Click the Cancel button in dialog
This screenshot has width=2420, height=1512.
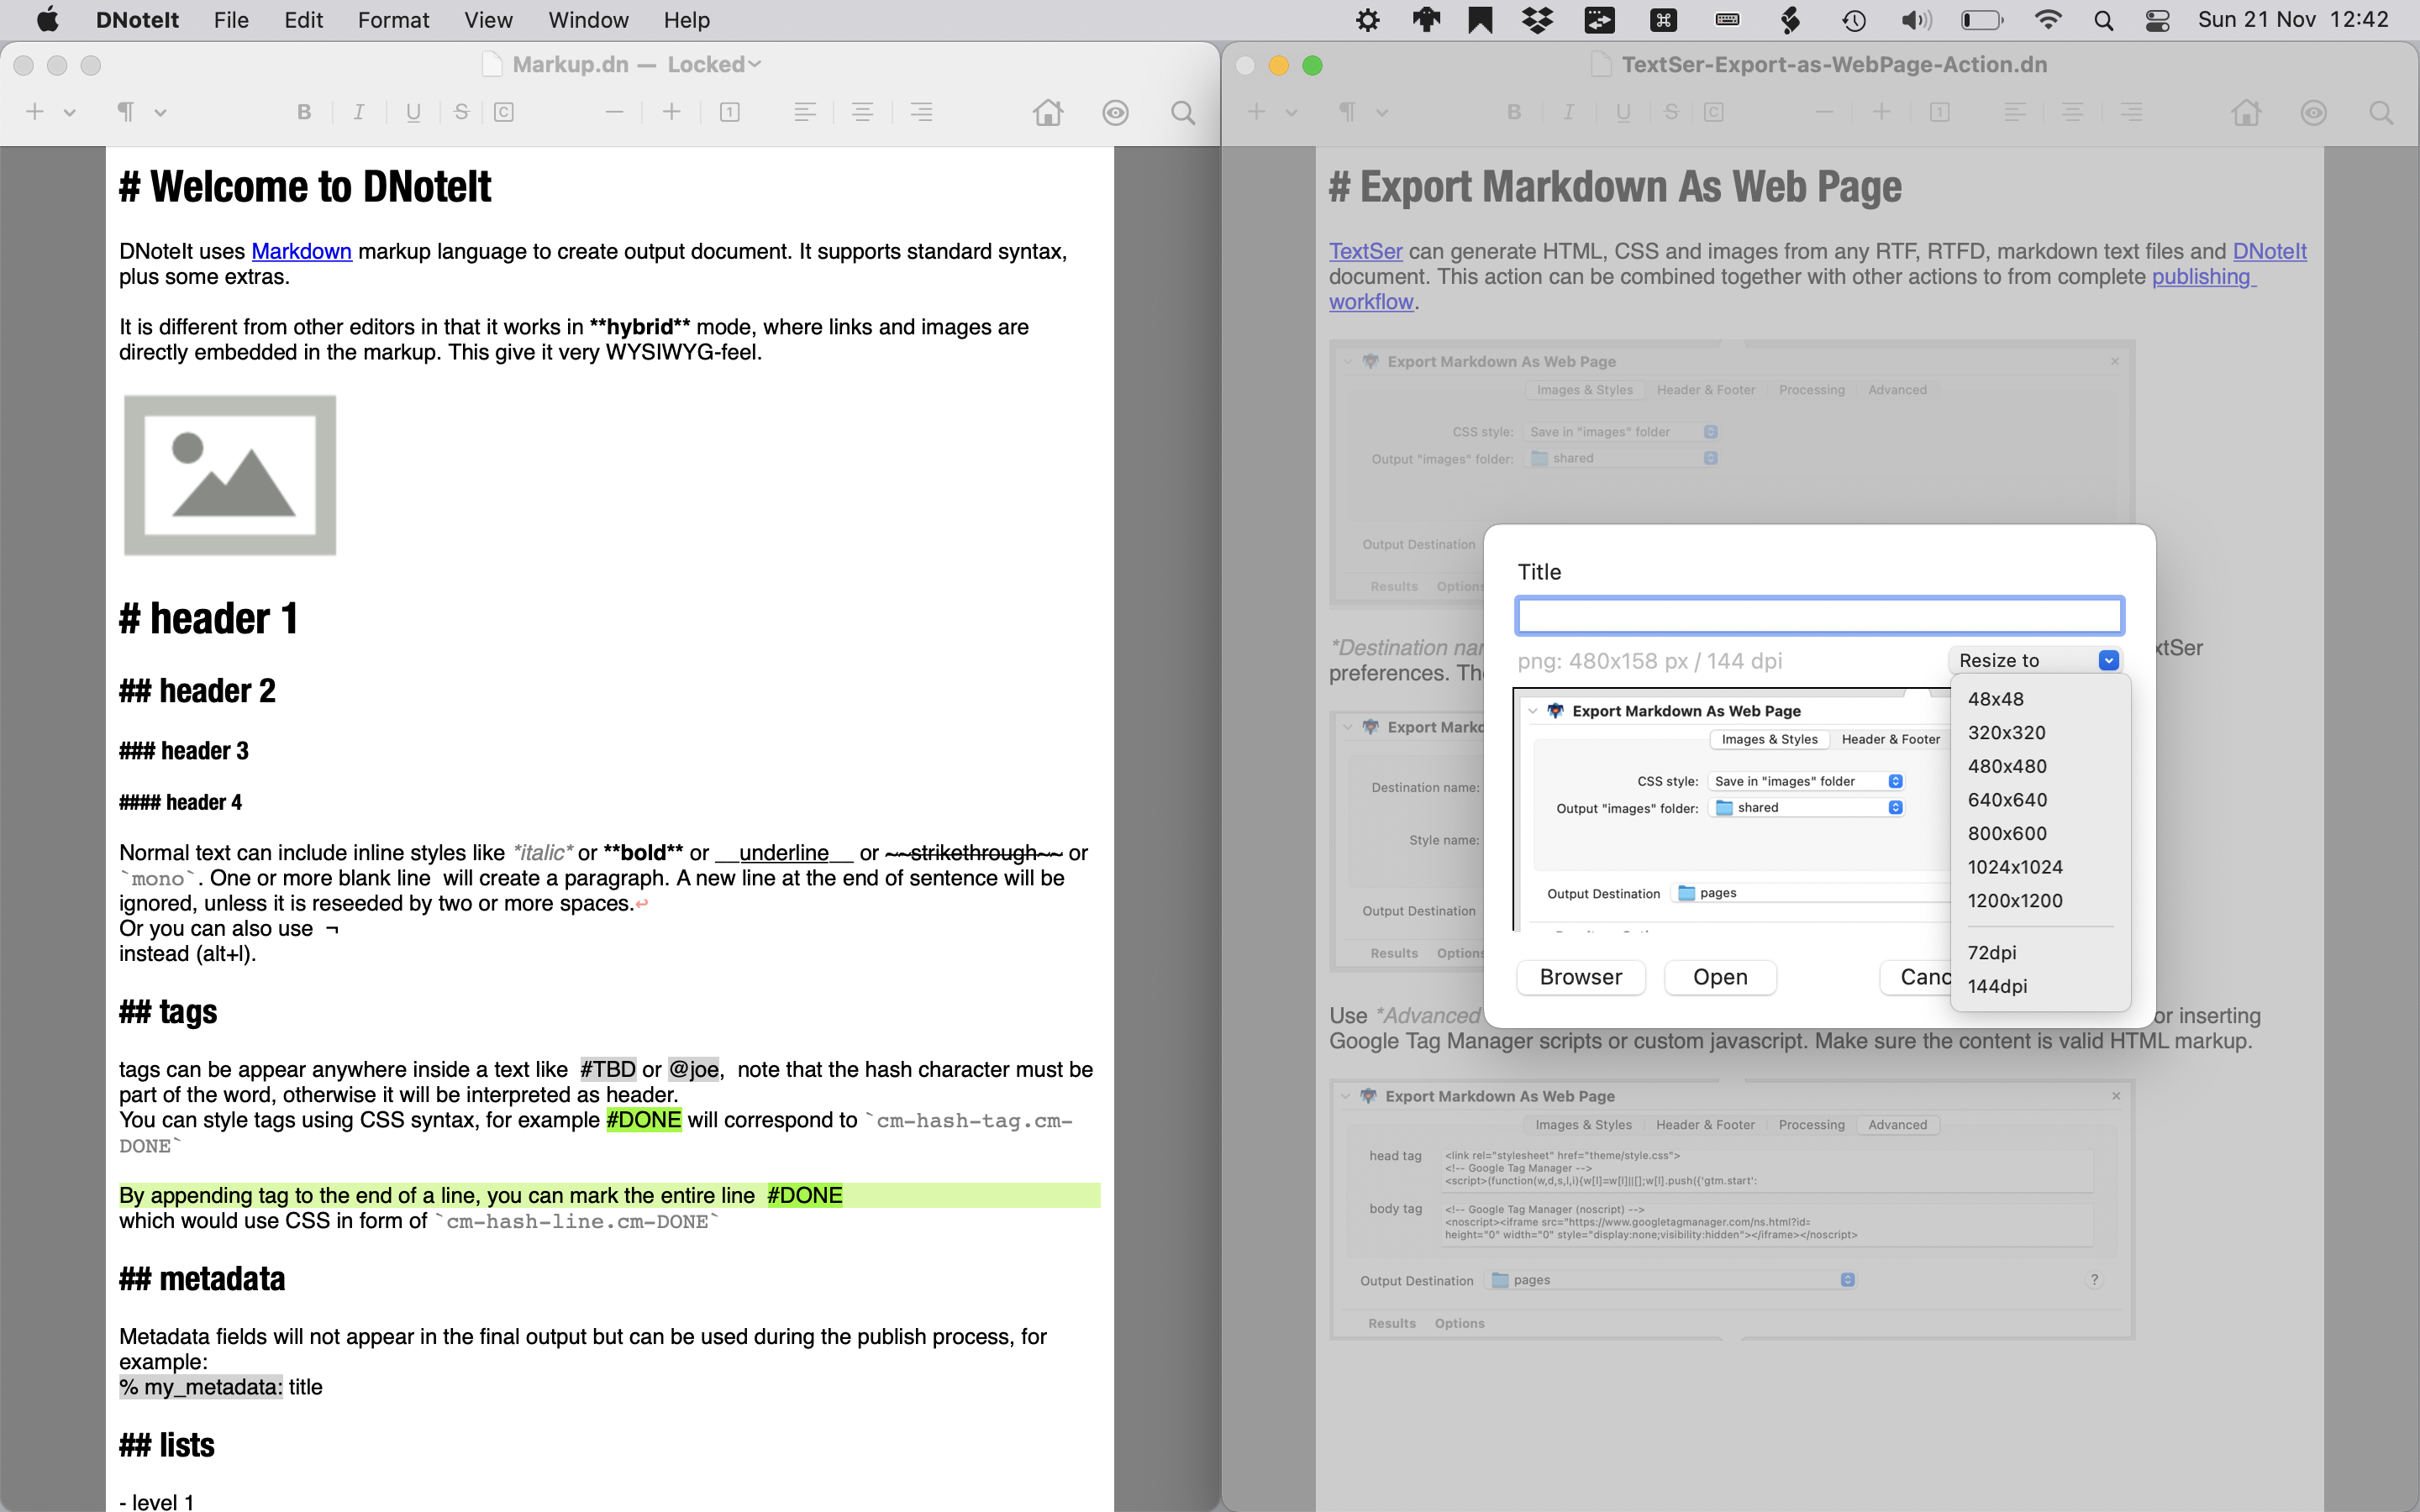click(x=1915, y=977)
